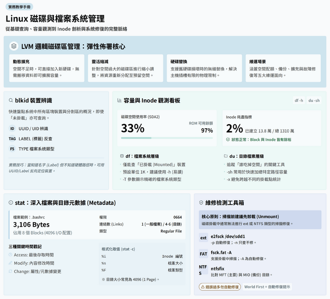Click the 磁碟空間使用率 (SDA2) label
The width and height of the screenshot is (330, 299).
(140, 117)
